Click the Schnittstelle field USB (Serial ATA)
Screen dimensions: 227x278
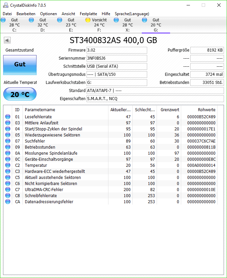tap(117, 66)
